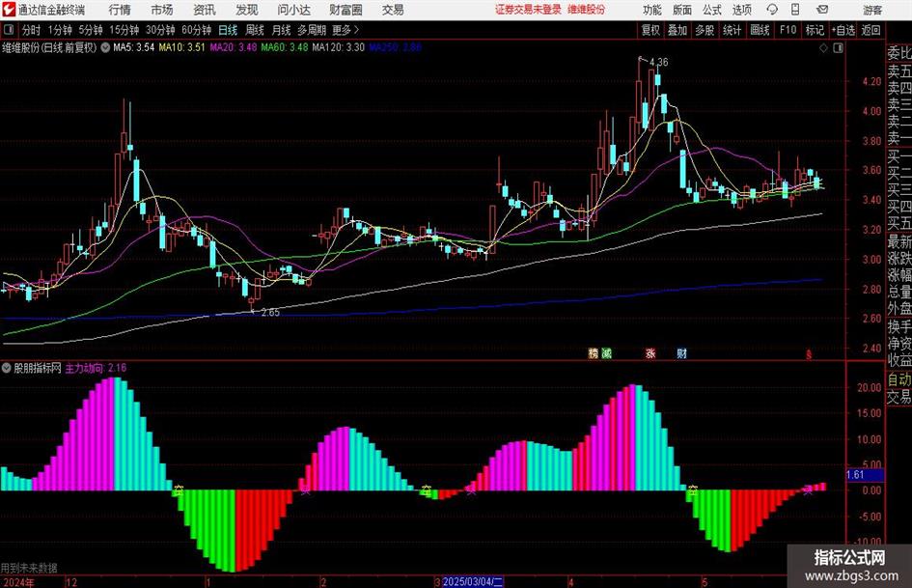The image size is (912, 588).
Task: Expand the 维维股份 main chart indicator dropdown
Action: pos(105,47)
